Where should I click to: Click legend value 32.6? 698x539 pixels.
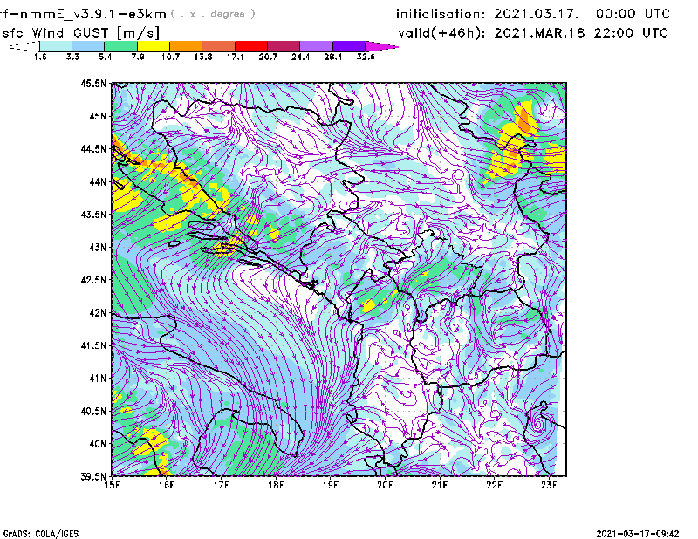366,57
